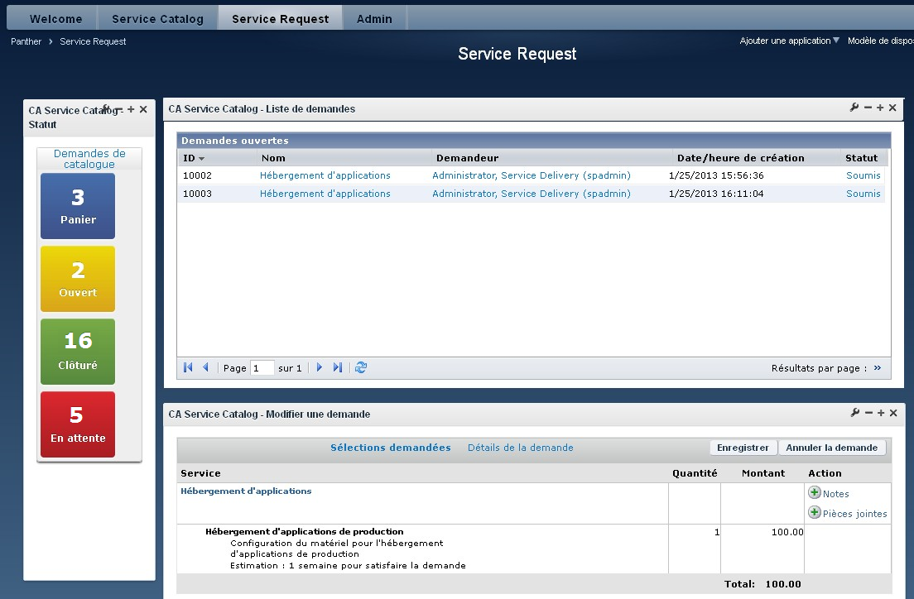The width and height of the screenshot is (914, 599).
Task: Click the Panier blue tile
Action: (78, 206)
